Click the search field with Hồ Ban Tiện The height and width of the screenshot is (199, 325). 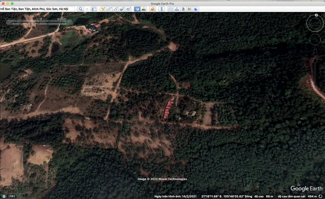(x=37, y=9)
